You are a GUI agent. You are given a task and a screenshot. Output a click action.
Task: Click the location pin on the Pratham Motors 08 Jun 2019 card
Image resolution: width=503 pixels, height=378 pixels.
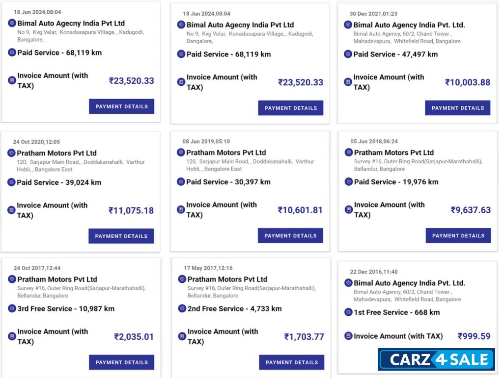click(181, 152)
